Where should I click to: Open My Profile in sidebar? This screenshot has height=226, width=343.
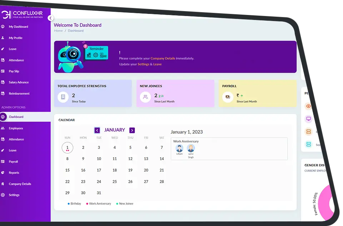[16, 38]
